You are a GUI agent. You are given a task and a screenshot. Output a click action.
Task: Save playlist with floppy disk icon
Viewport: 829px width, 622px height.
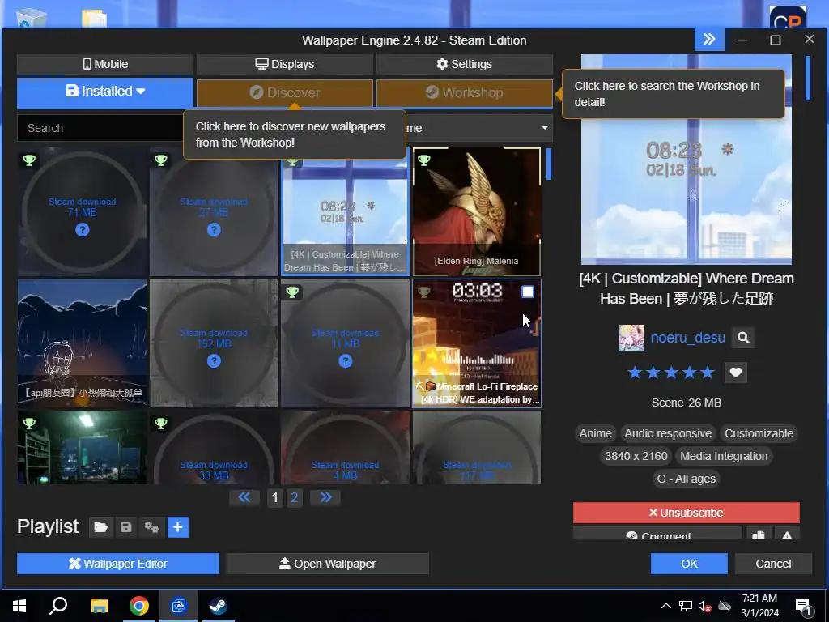(x=125, y=527)
